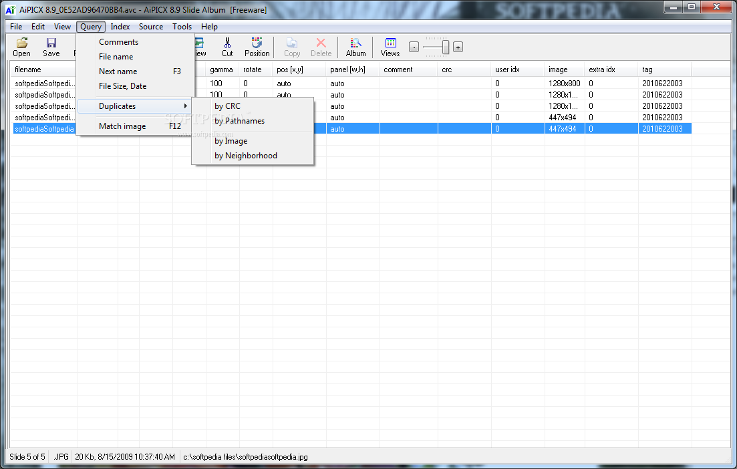
Task: Select the first softpediaSoftpedi... row
Action: (45, 84)
